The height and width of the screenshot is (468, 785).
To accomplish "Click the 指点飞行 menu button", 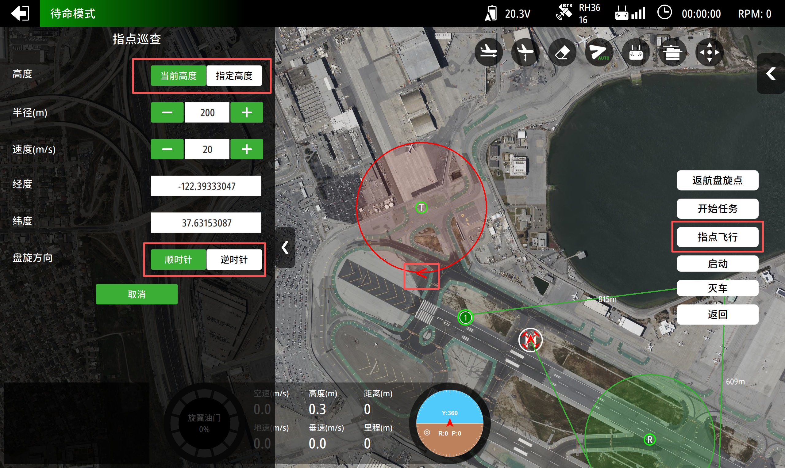I will pyautogui.click(x=717, y=237).
